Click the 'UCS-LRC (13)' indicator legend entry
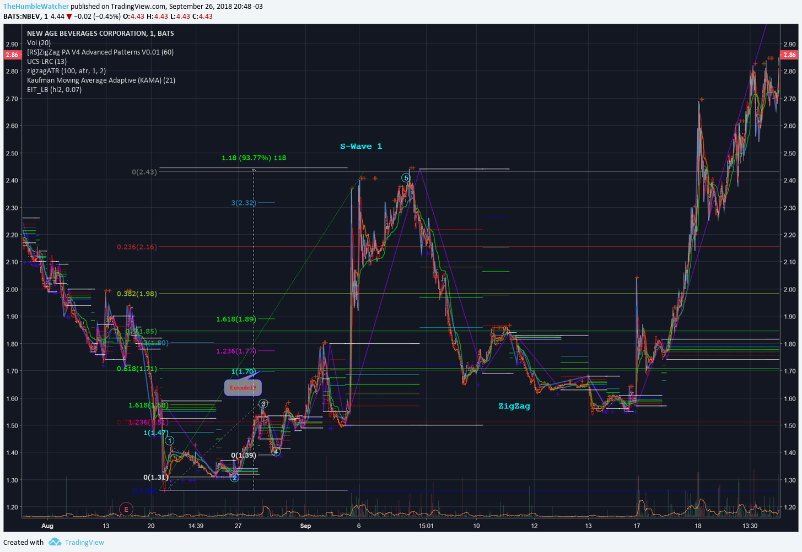The width and height of the screenshot is (802, 552). (47, 62)
